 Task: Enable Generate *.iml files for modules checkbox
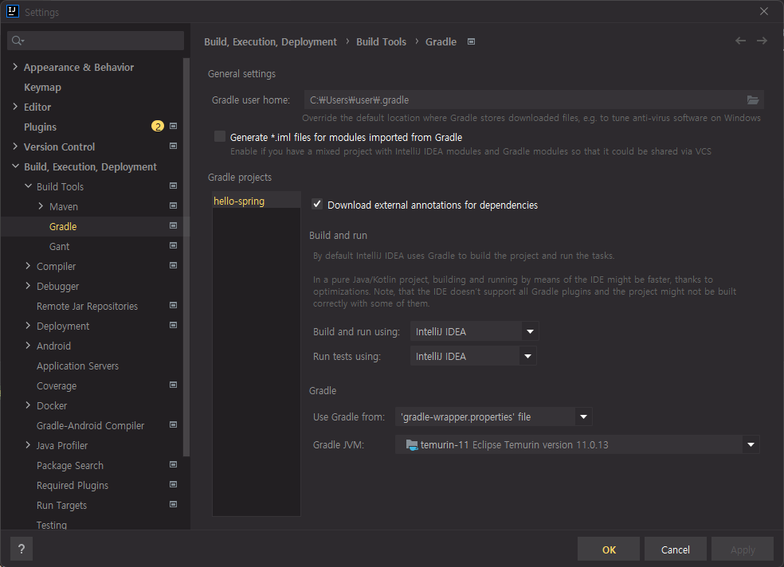(219, 136)
